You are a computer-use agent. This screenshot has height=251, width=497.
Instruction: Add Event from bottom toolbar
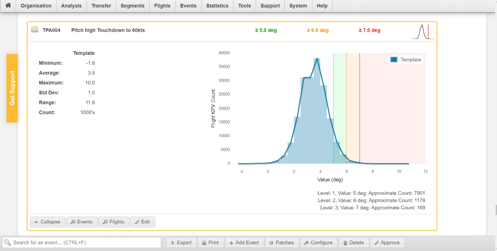244,243
